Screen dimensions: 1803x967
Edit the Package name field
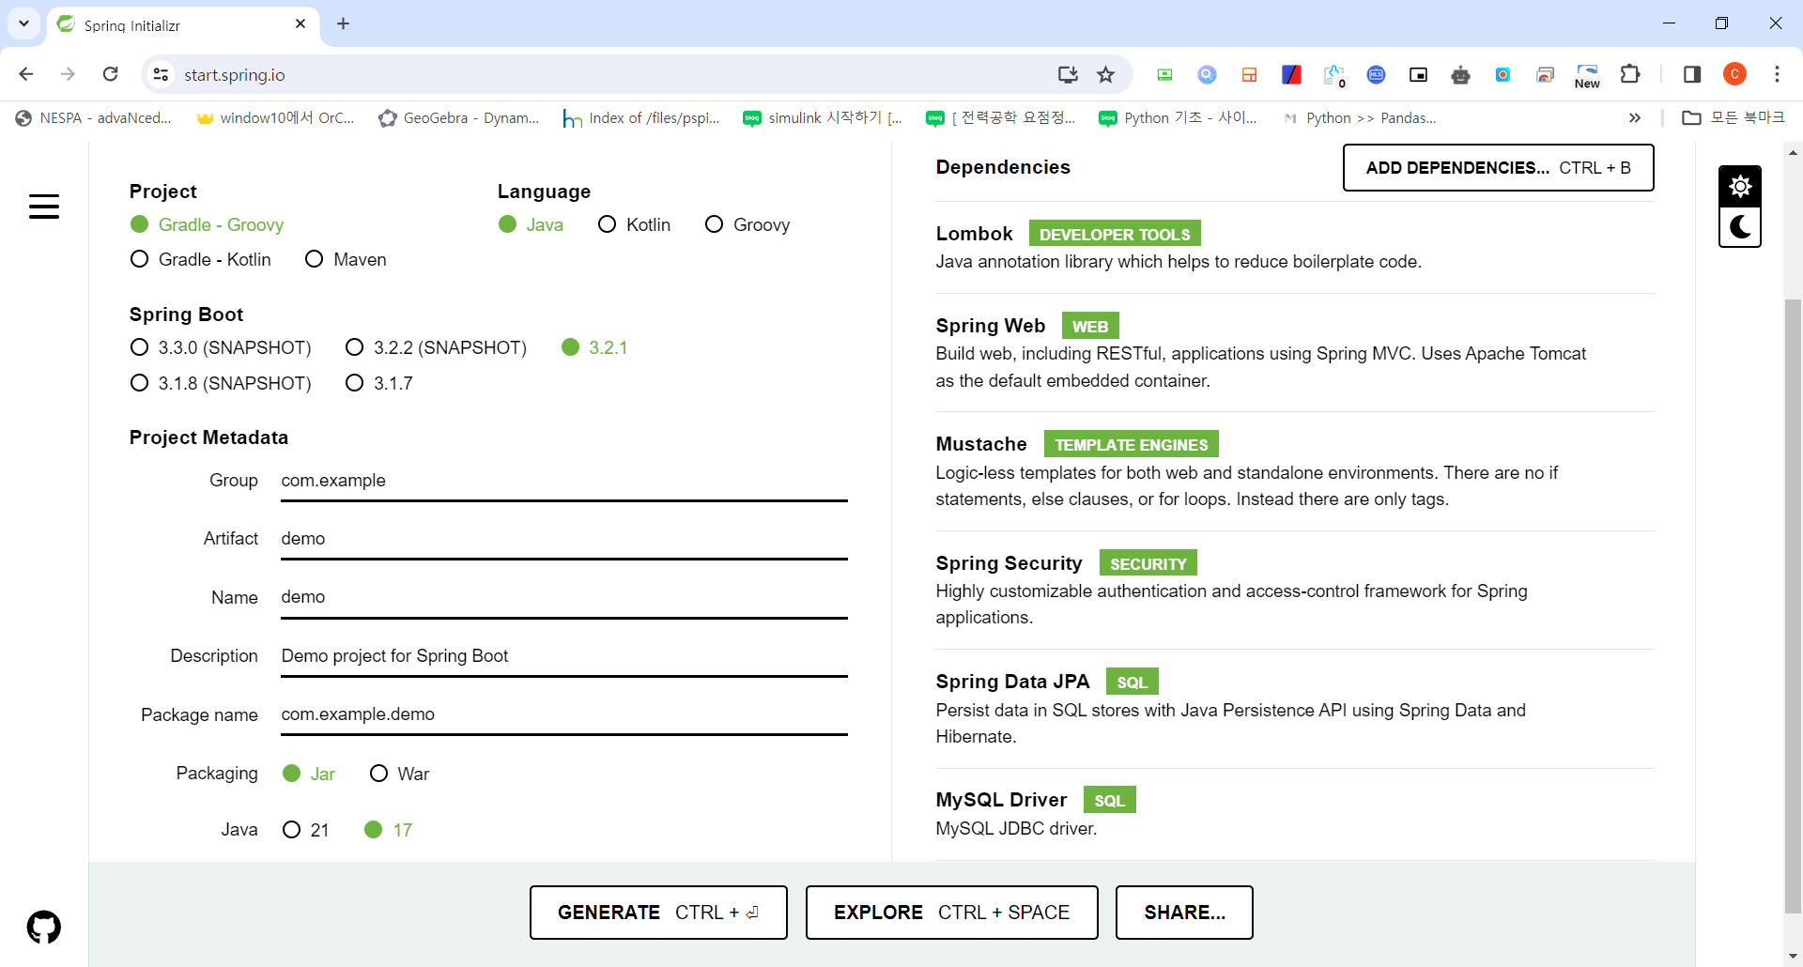pos(563,714)
